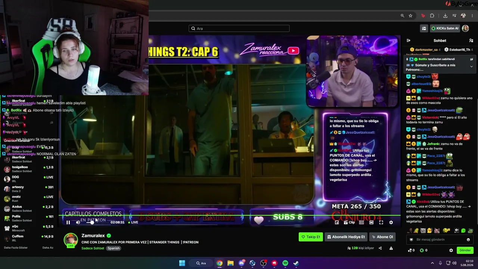Share the stream using share icon
Image resolution: width=478 pixels, height=269 pixels.
tap(380, 248)
